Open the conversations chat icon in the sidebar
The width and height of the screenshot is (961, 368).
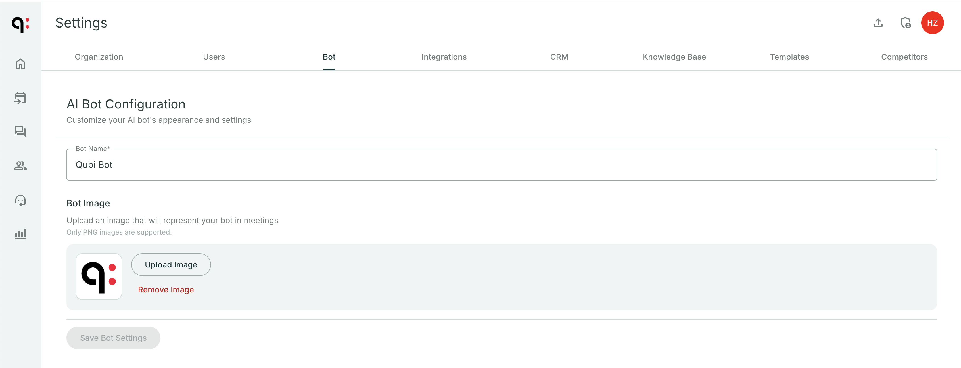pos(20,132)
